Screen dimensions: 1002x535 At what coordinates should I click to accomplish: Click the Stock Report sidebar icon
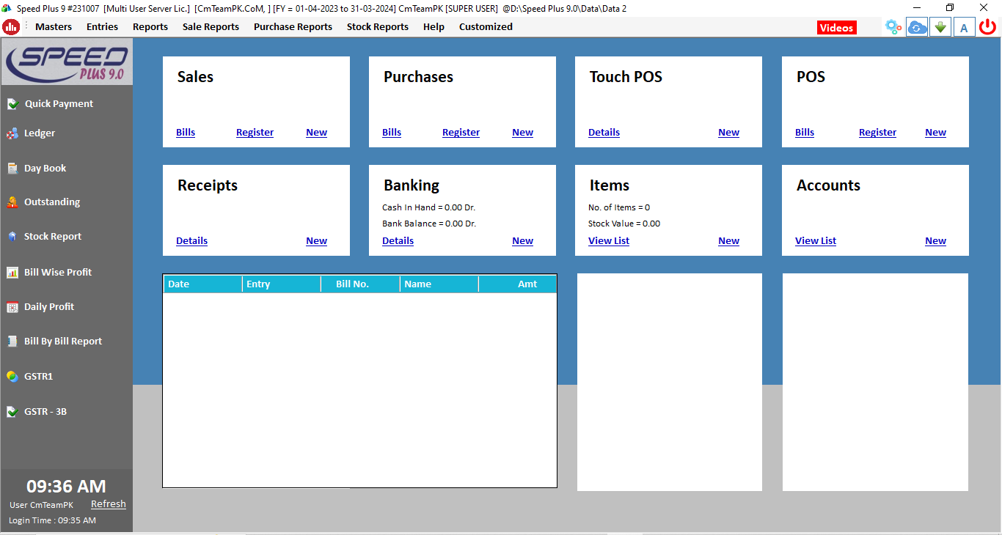click(12, 237)
